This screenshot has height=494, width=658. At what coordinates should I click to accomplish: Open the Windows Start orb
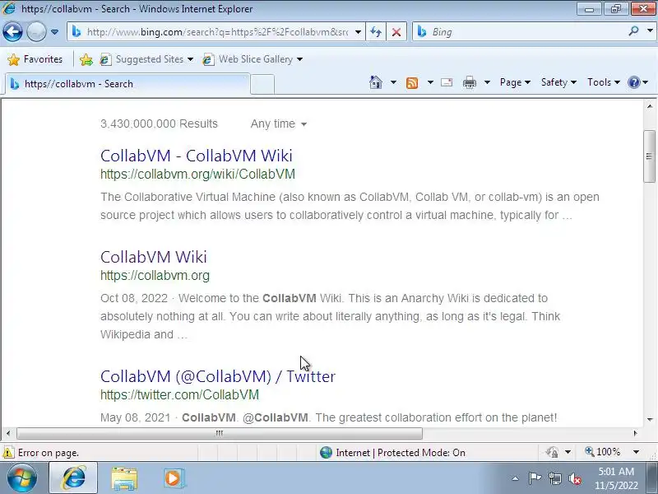22,478
